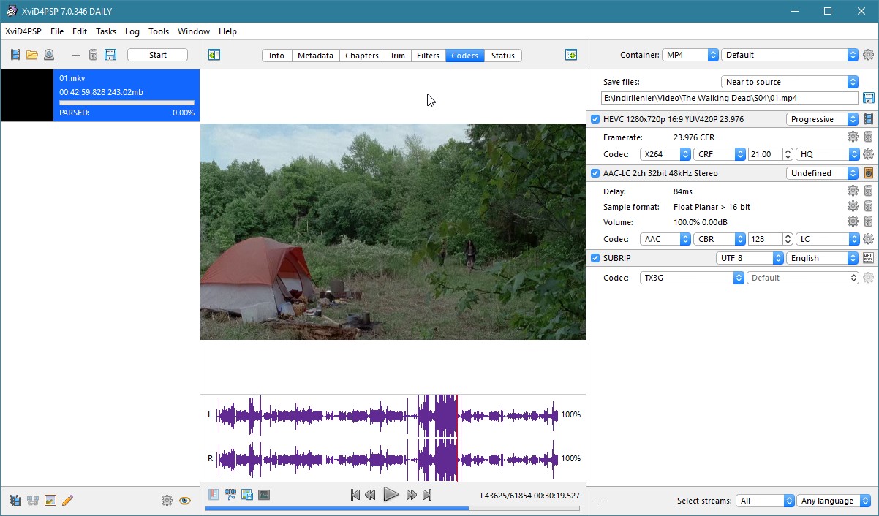Disable the SUBRIP subtitle stream checkbox

click(x=595, y=258)
